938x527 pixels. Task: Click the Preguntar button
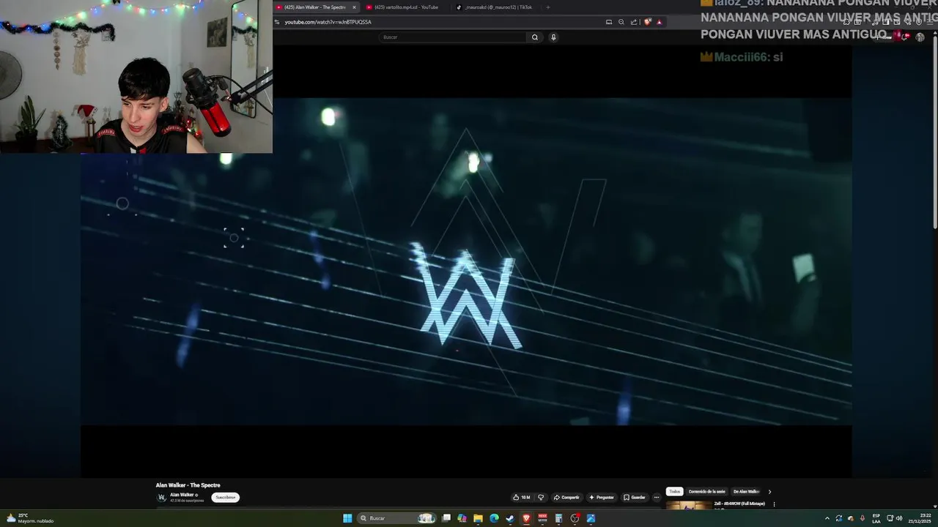pyautogui.click(x=602, y=497)
